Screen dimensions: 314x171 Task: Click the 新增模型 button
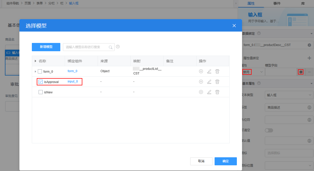click(x=46, y=47)
